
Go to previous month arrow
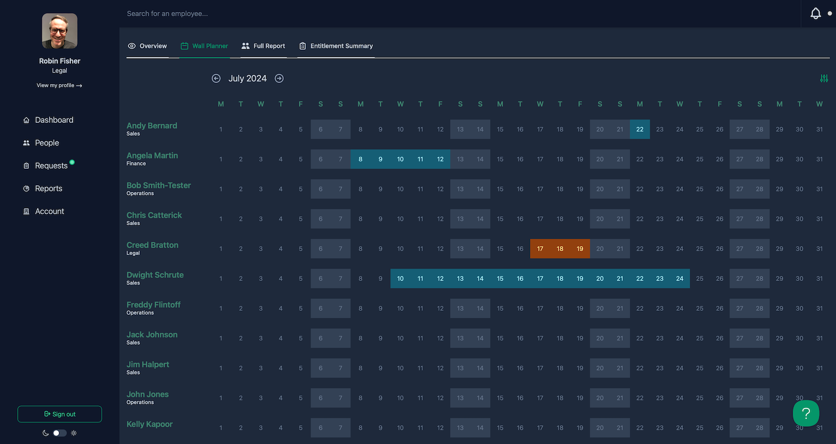216,78
